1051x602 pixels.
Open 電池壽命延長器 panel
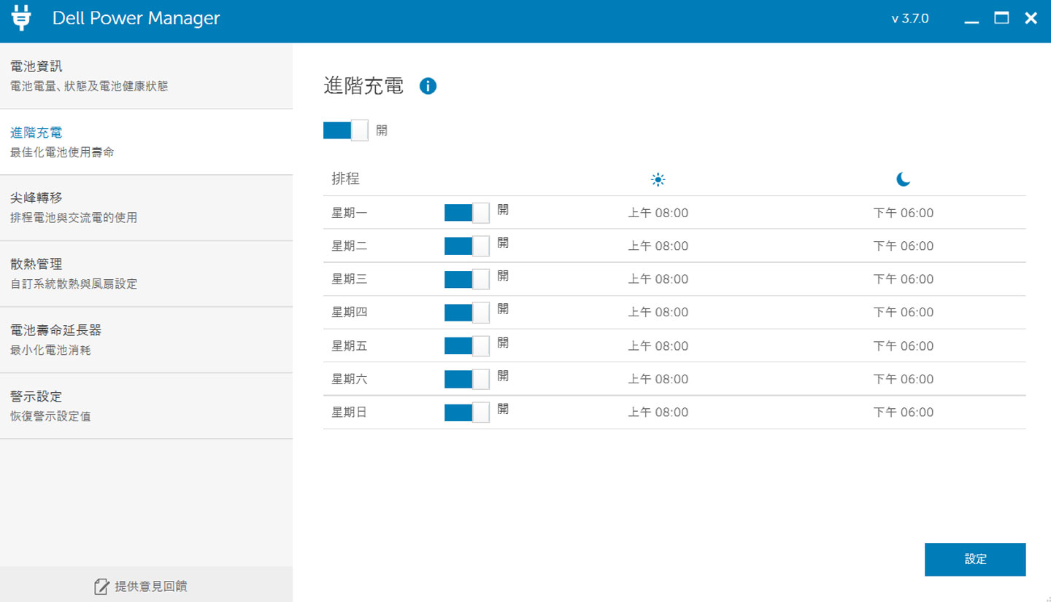click(x=88, y=338)
